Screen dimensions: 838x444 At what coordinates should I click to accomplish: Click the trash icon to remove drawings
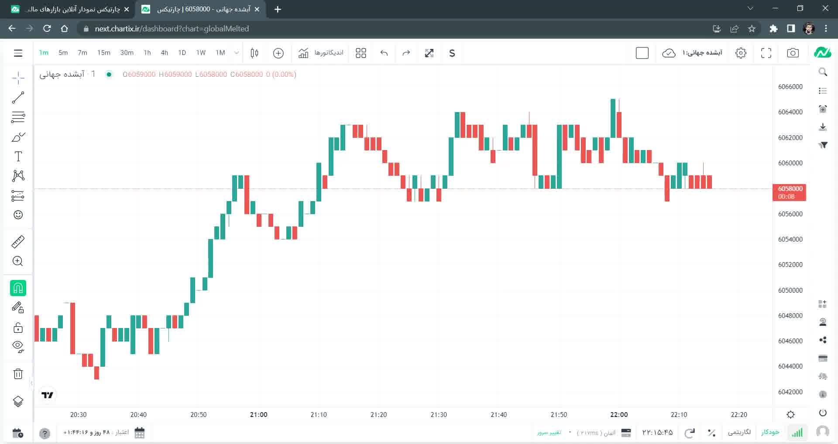click(18, 374)
